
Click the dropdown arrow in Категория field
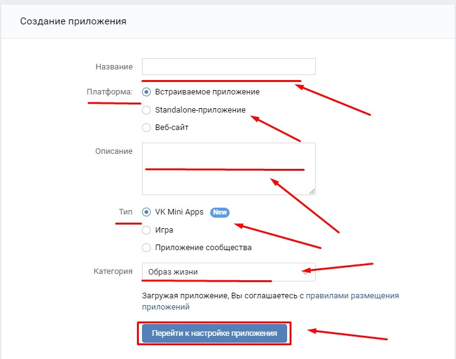point(305,272)
